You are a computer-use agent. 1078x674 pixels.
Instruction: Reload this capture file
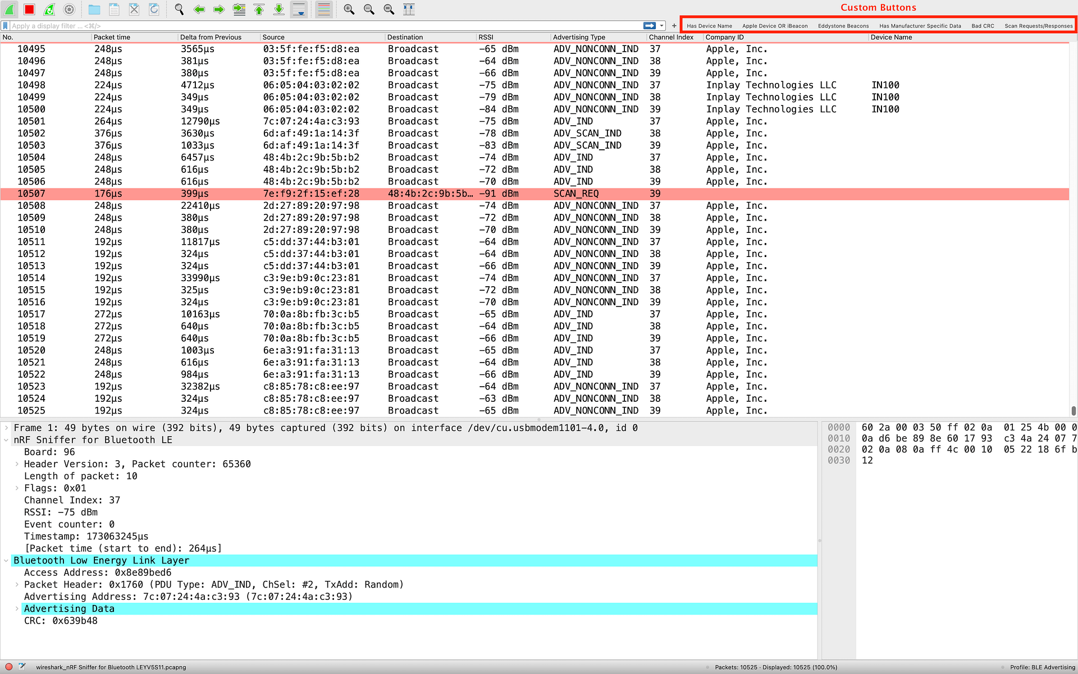point(153,9)
